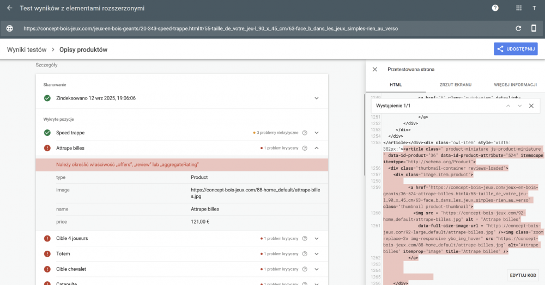
Task: Click the Totem item name
Action: 63,254
